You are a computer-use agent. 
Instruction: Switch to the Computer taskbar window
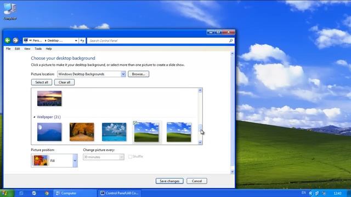(x=75, y=193)
